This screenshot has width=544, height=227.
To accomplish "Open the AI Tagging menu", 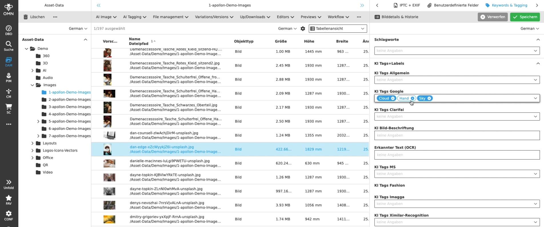I will tap(135, 17).
